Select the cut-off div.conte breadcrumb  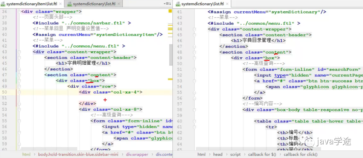(x=164, y=154)
